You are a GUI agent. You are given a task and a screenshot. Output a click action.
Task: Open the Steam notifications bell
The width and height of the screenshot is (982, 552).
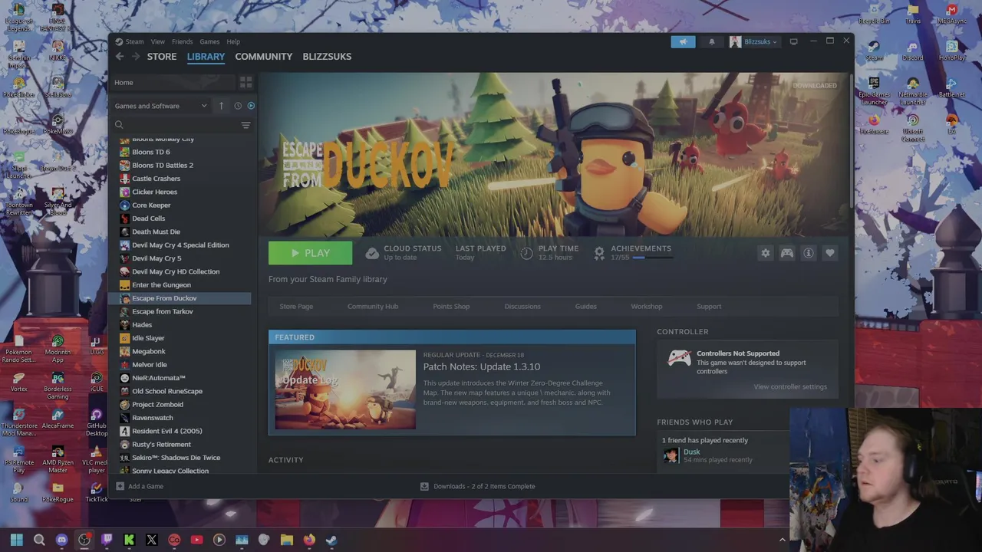point(711,41)
